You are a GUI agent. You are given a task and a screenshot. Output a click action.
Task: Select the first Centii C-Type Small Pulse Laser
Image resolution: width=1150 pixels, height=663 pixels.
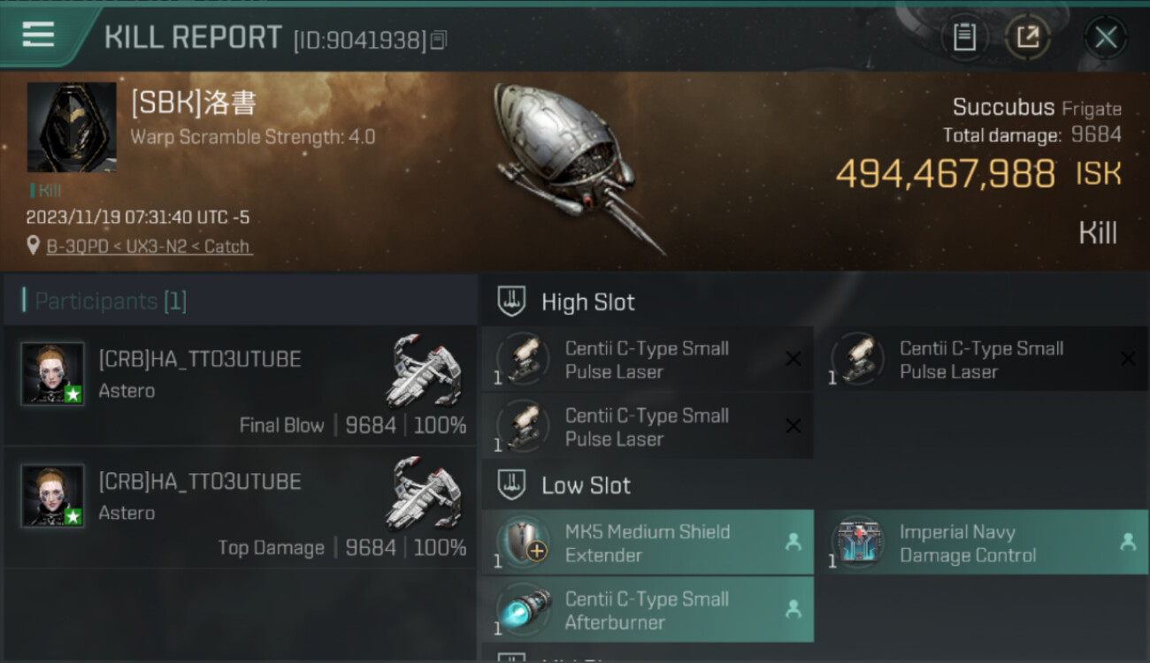648,359
